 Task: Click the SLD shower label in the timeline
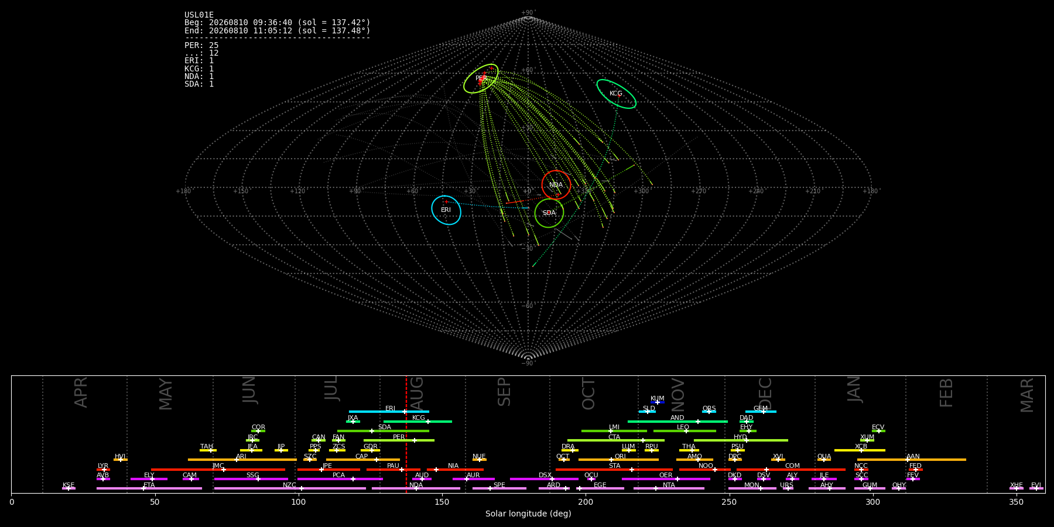pyautogui.click(x=649, y=409)
